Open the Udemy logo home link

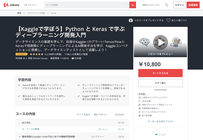coord(11,5)
